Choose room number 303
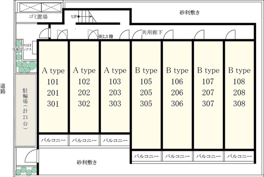 click(115, 104)
